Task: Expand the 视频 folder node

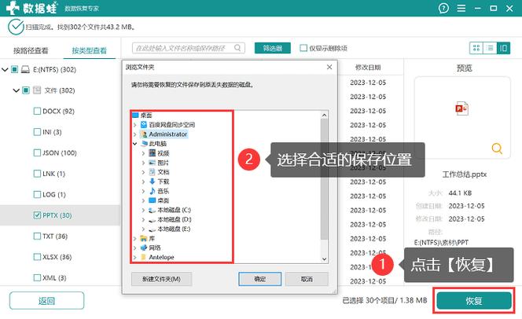Action: click(143, 153)
